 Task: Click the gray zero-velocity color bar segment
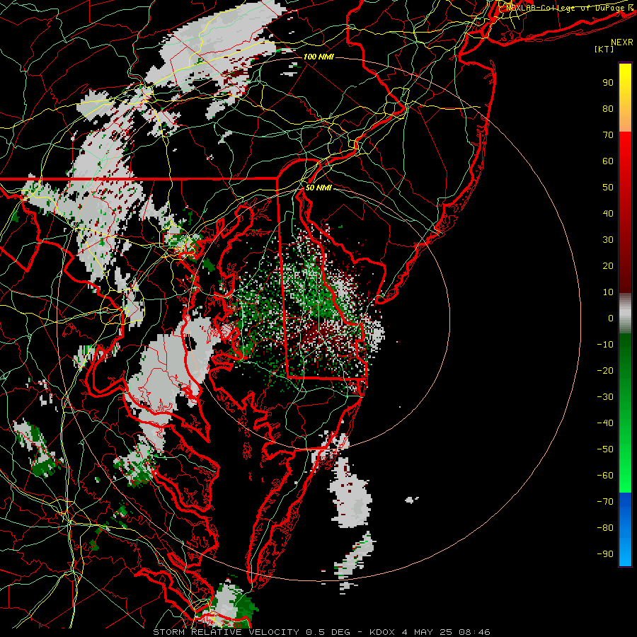625,314
